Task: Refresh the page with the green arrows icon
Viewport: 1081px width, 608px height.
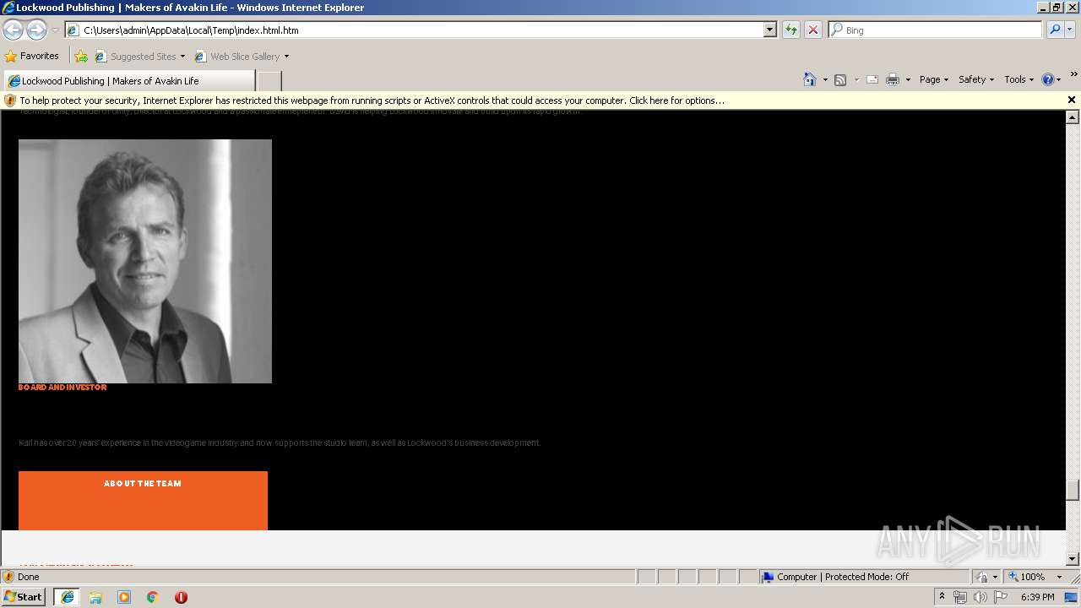Action: [x=791, y=30]
